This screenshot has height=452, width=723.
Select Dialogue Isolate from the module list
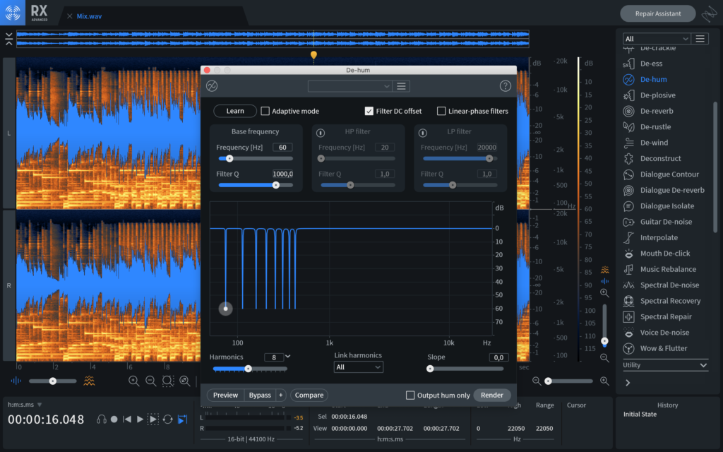(x=667, y=206)
